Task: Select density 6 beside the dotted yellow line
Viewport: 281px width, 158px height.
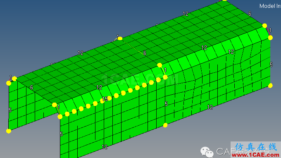Action: [145, 53]
